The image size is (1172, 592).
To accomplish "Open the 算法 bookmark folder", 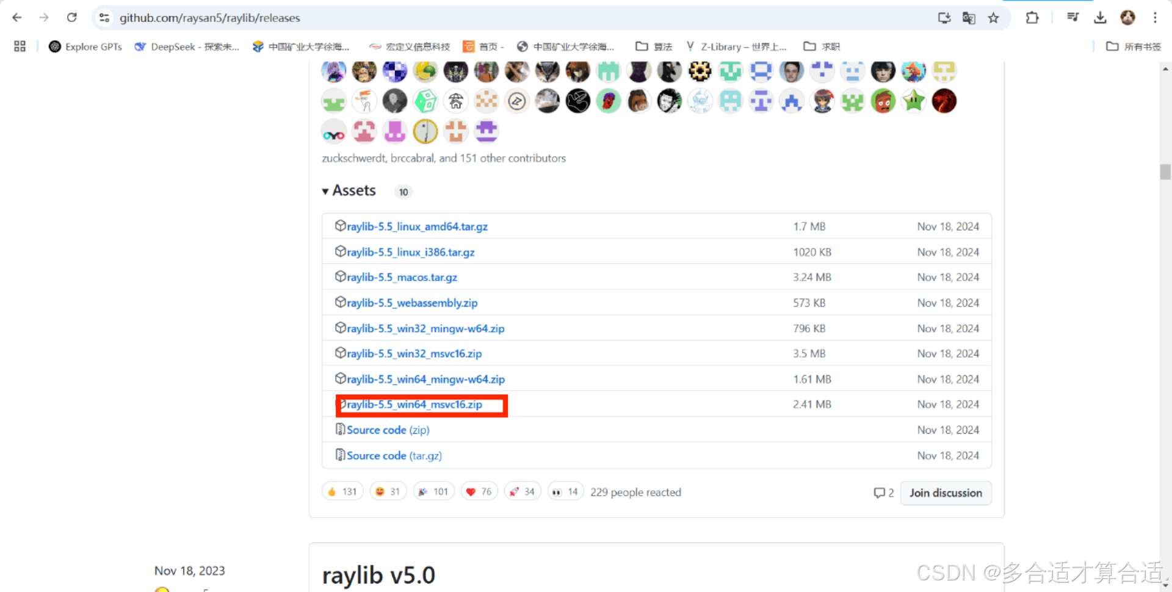I will coord(654,46).
